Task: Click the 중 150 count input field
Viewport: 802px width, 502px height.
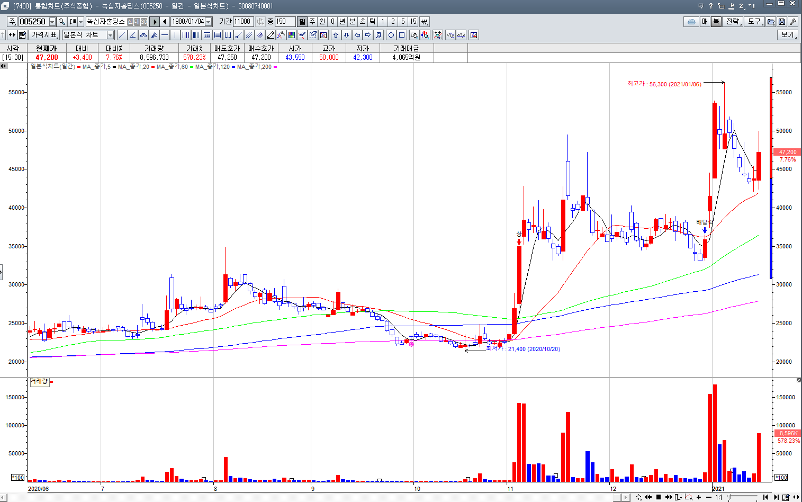Action: tap(285, 22)
